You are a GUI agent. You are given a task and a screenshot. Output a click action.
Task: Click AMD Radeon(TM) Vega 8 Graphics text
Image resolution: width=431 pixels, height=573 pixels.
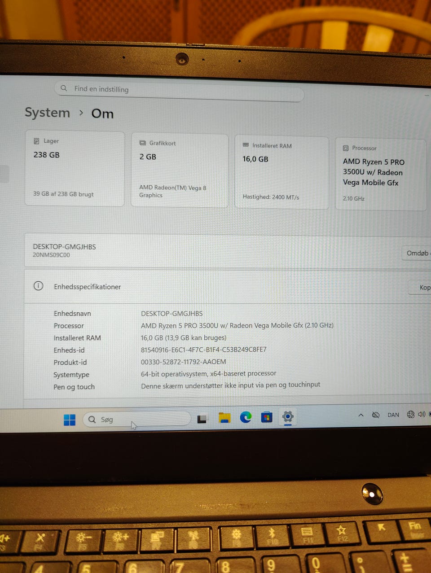coord(173,192)
